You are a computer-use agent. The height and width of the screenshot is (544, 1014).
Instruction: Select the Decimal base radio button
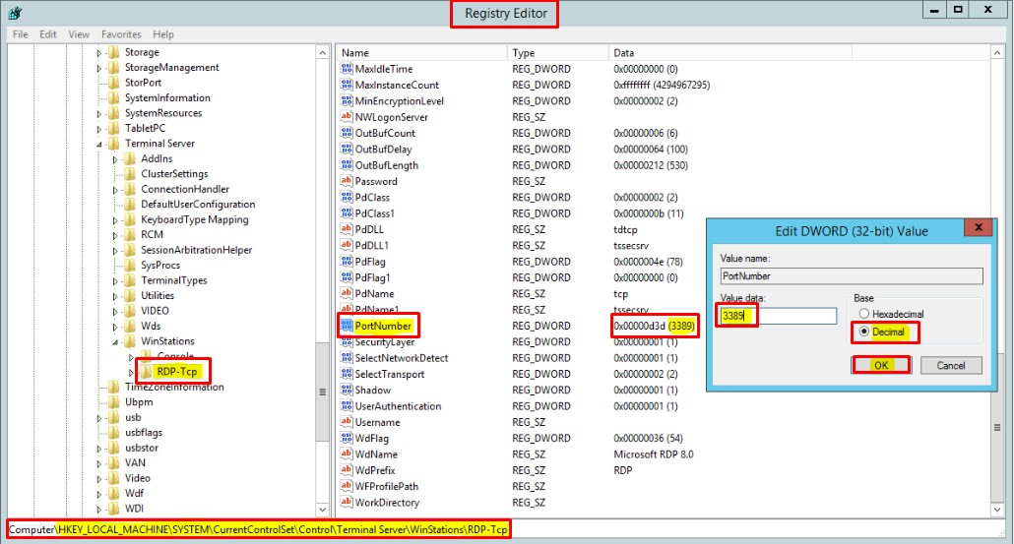click(865, 332)
